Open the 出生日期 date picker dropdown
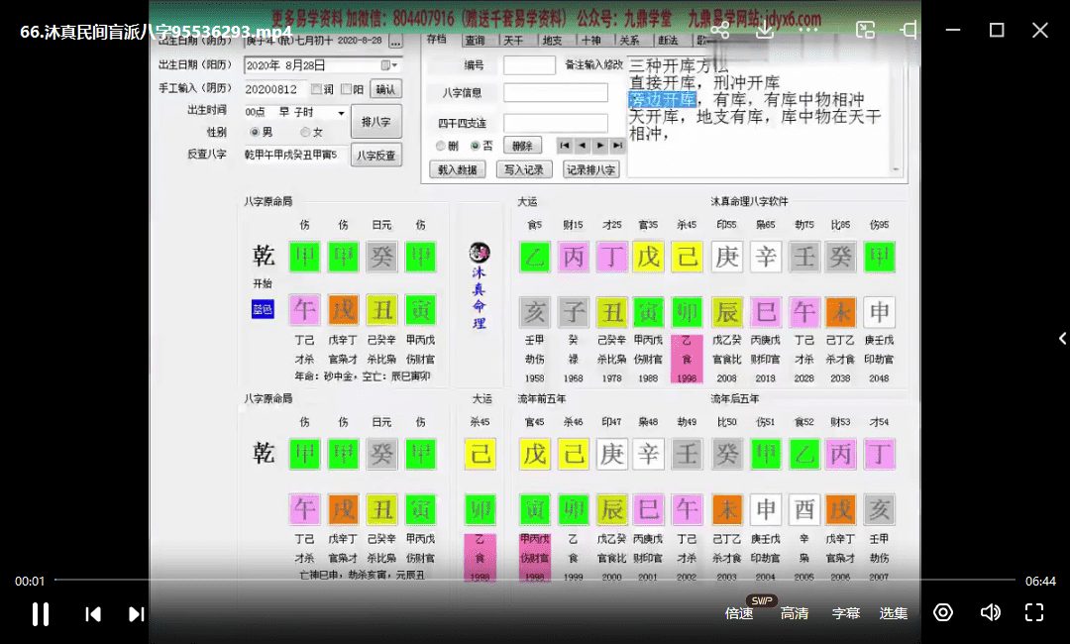 click(x=392, y=65)
